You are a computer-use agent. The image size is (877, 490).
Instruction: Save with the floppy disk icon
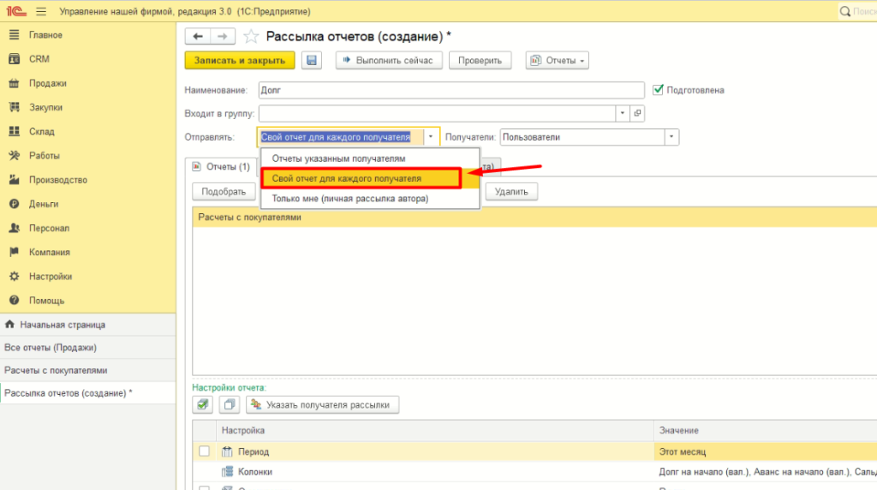[x=312, y=61]
